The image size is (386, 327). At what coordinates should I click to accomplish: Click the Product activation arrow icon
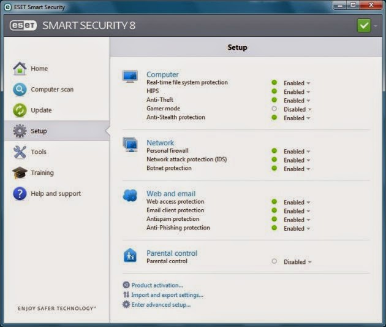click(126, 285)
